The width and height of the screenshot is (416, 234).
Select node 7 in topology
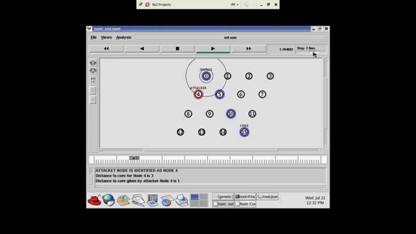(262, 94)
